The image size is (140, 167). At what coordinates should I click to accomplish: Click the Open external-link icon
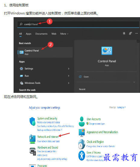[x=80, y=77]
